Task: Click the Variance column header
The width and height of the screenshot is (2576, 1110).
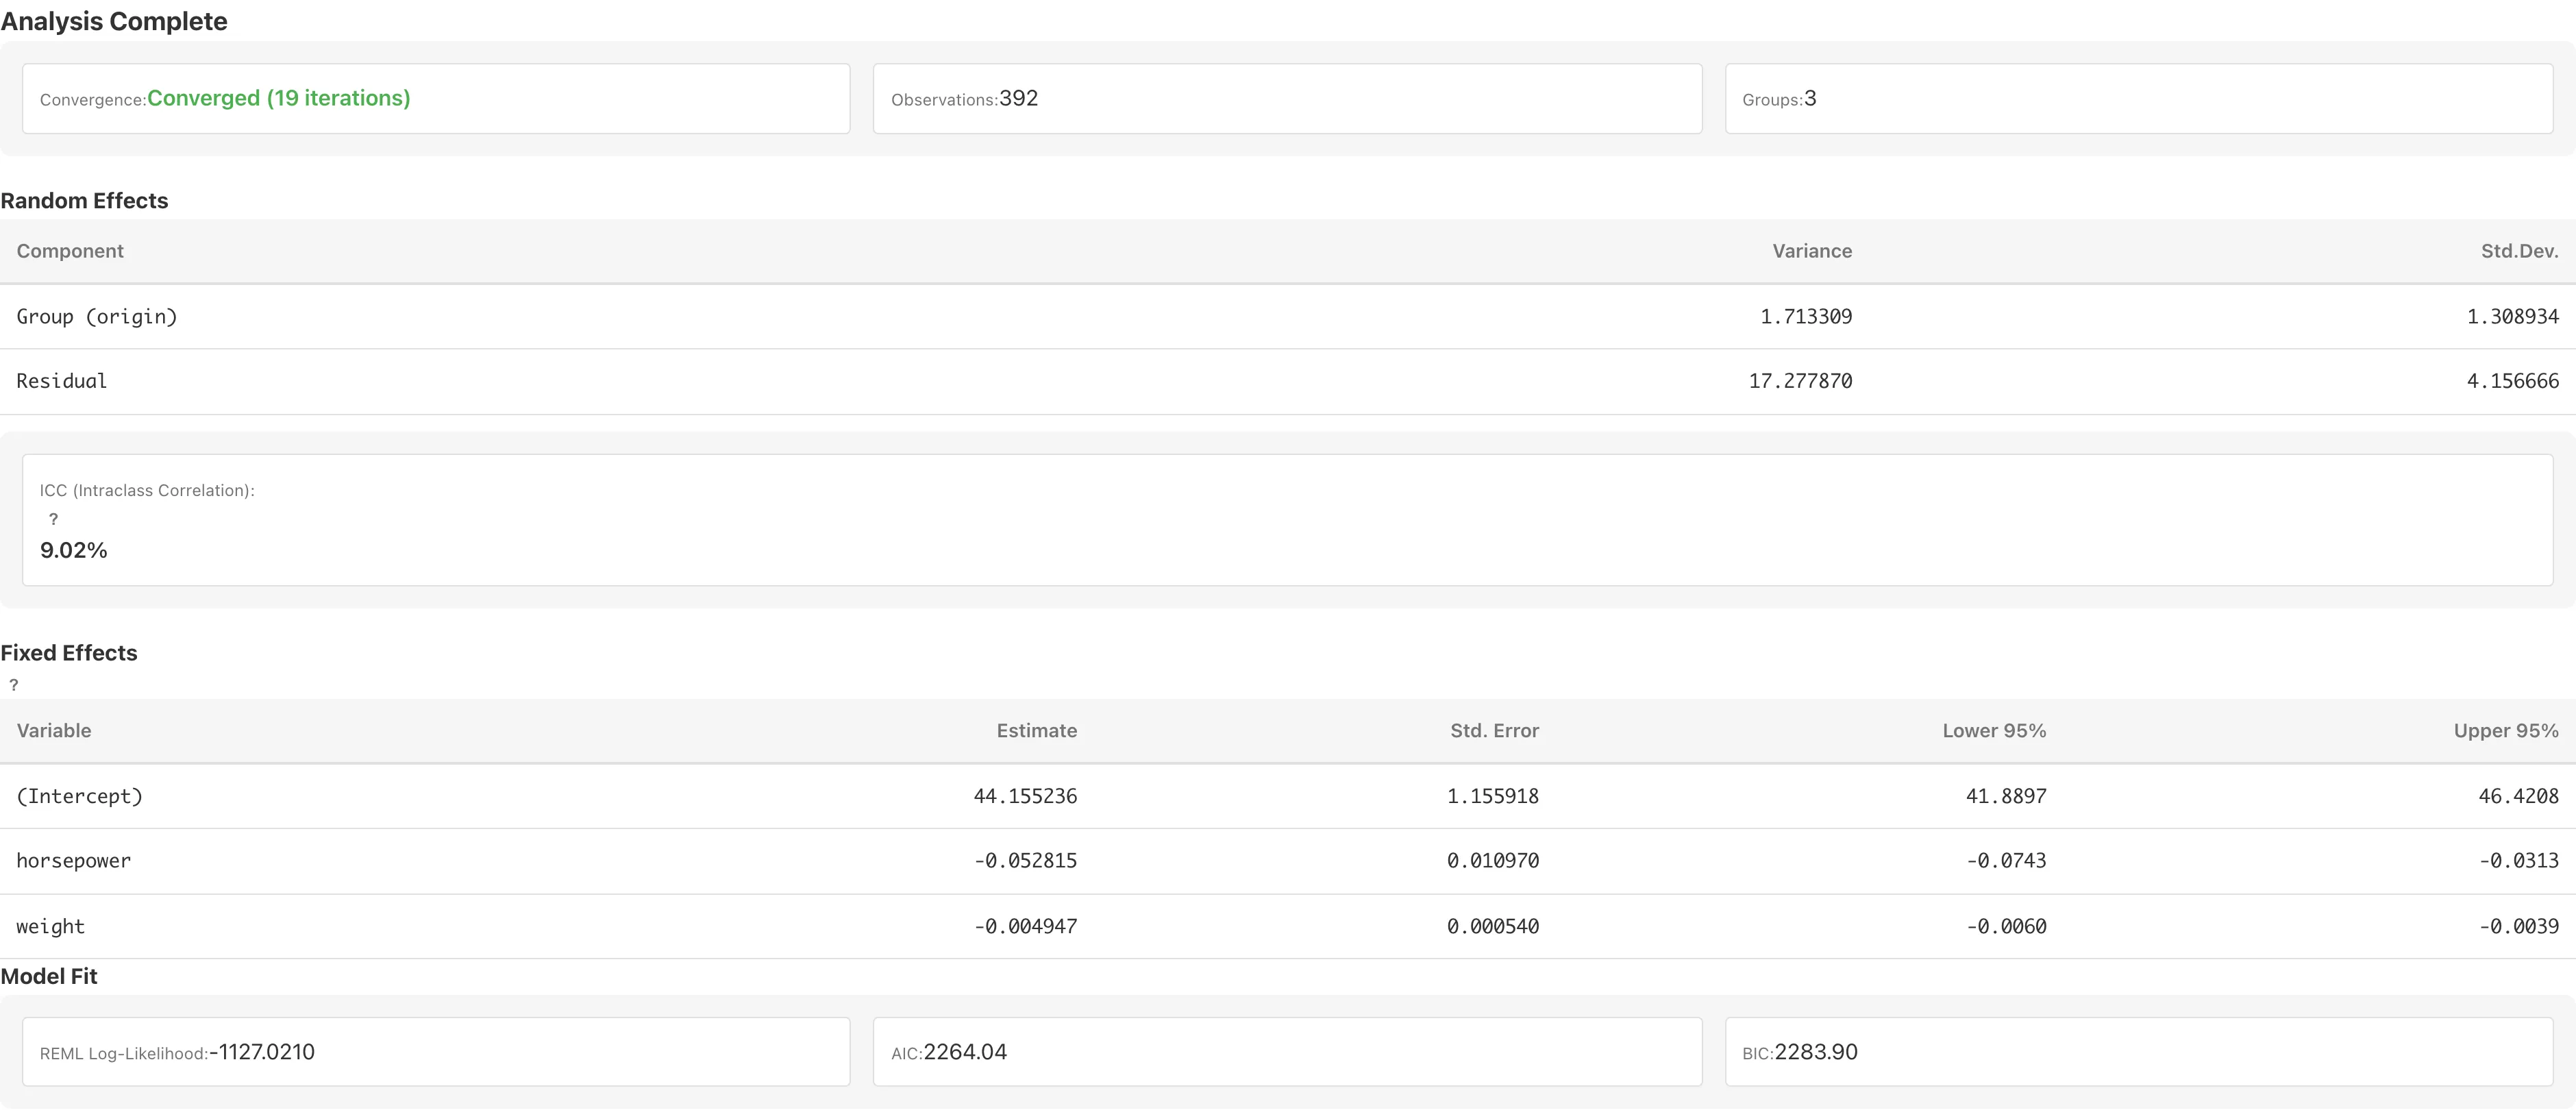Action: coord(1812,251)
